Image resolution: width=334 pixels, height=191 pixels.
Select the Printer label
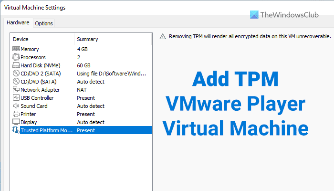point(28,114)
